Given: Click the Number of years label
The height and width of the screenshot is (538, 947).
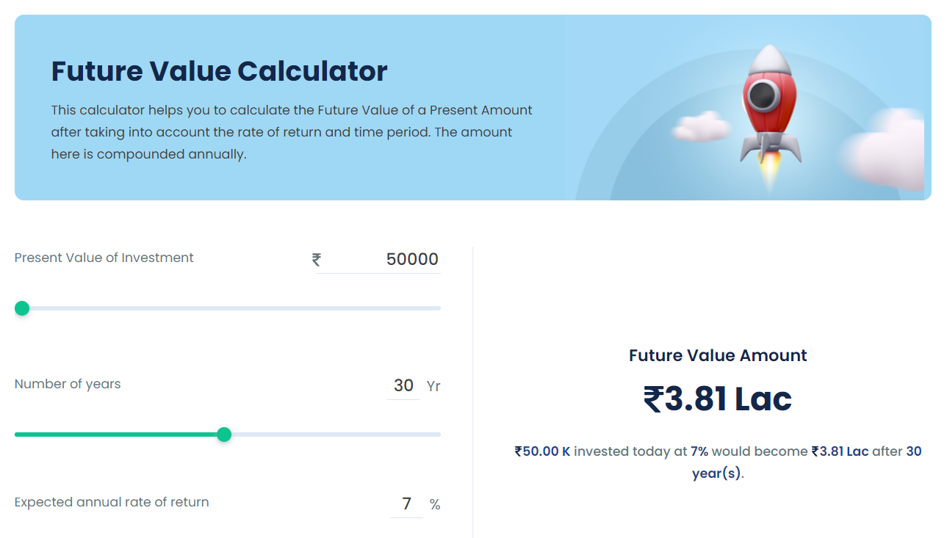Looking at the screenshot, I should (68, 384).
